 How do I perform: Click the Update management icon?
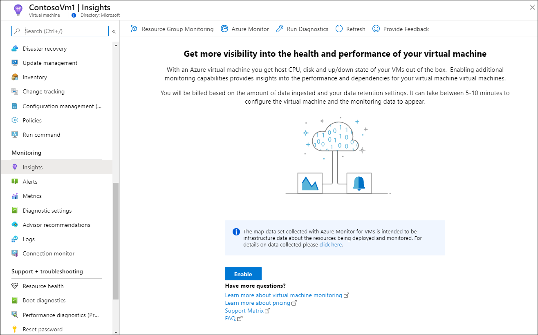point(15,62)
